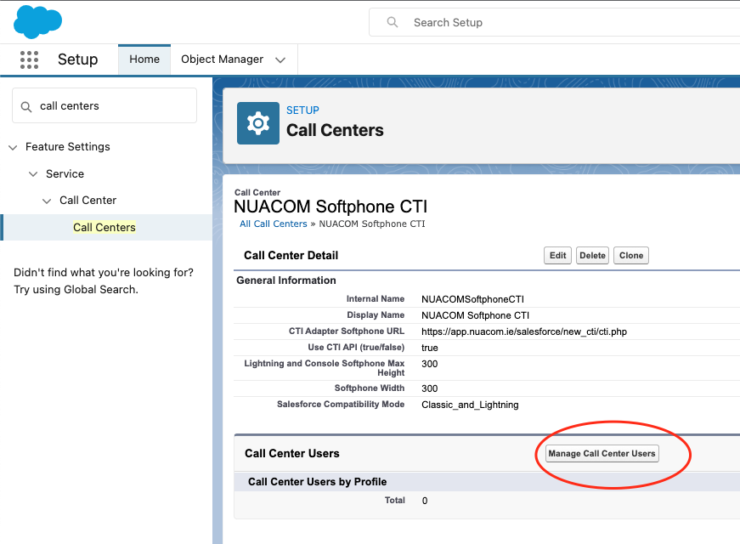This screenshot has height=544, width=740.
Task: Open the All Call Centers link
Action: point(274,224)
